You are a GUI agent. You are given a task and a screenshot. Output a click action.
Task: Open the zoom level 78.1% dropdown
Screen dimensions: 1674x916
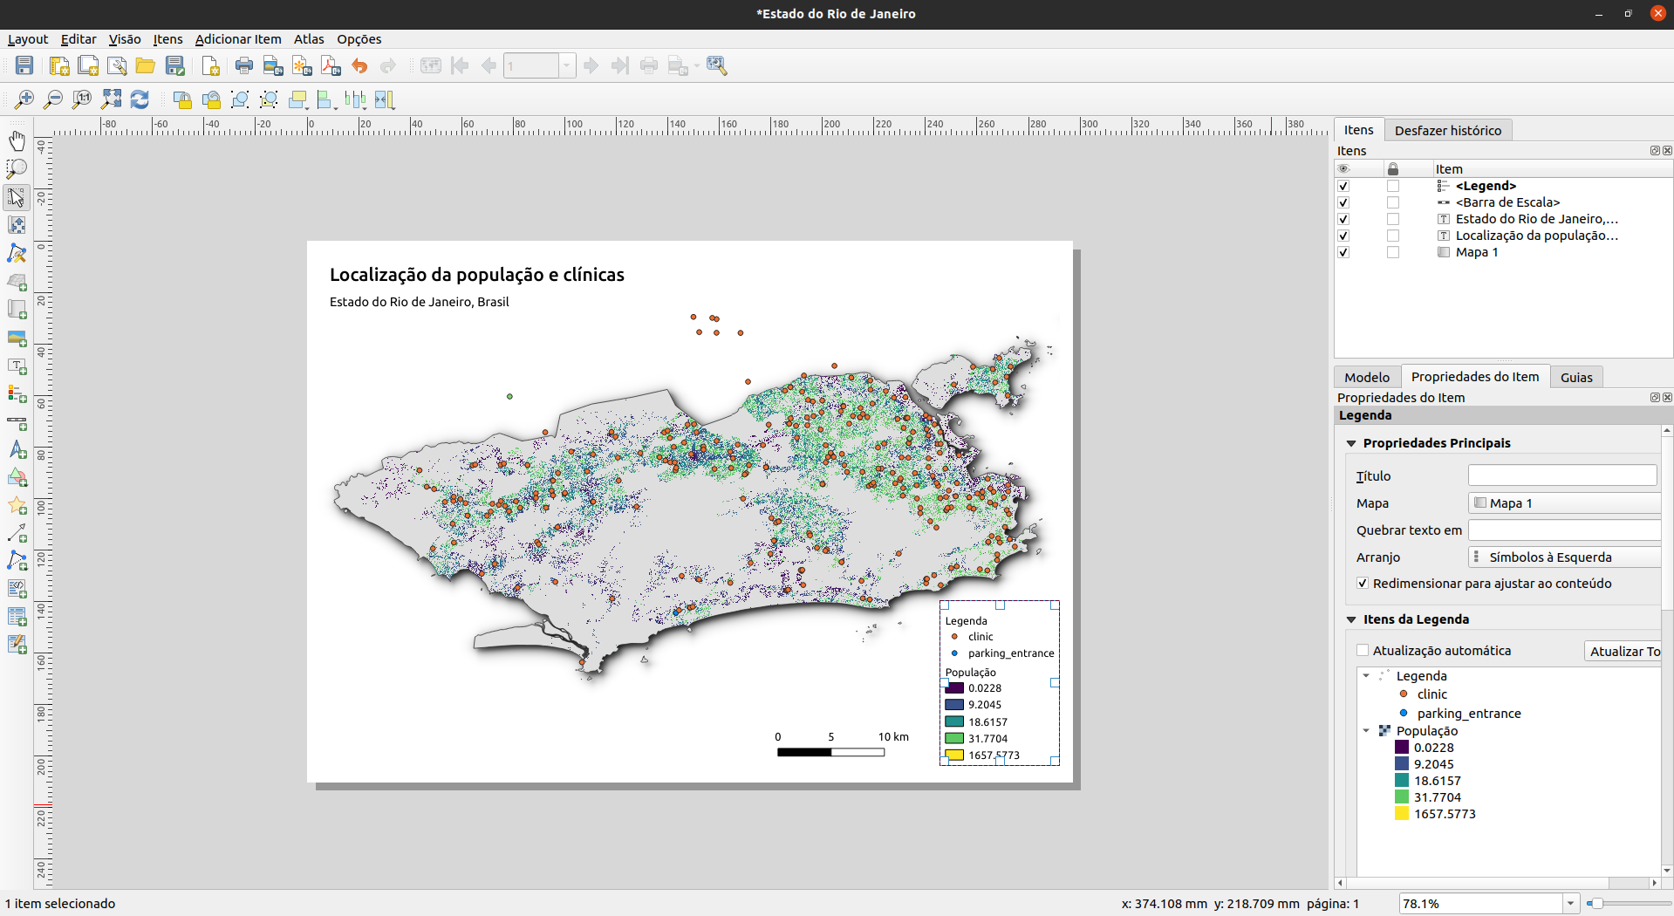tap(1570, 904)
